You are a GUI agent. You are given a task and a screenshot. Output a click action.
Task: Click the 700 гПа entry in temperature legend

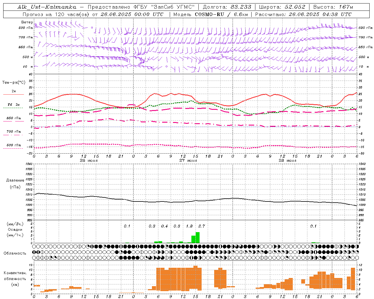point(13,132)
